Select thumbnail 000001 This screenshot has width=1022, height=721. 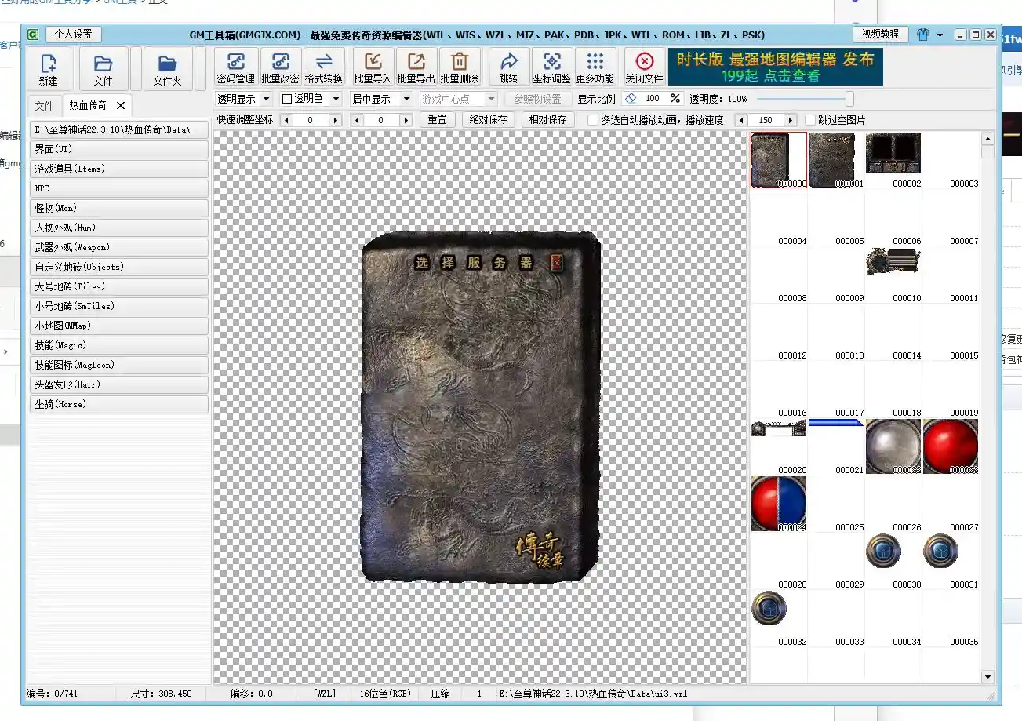[x=836, y=160]
